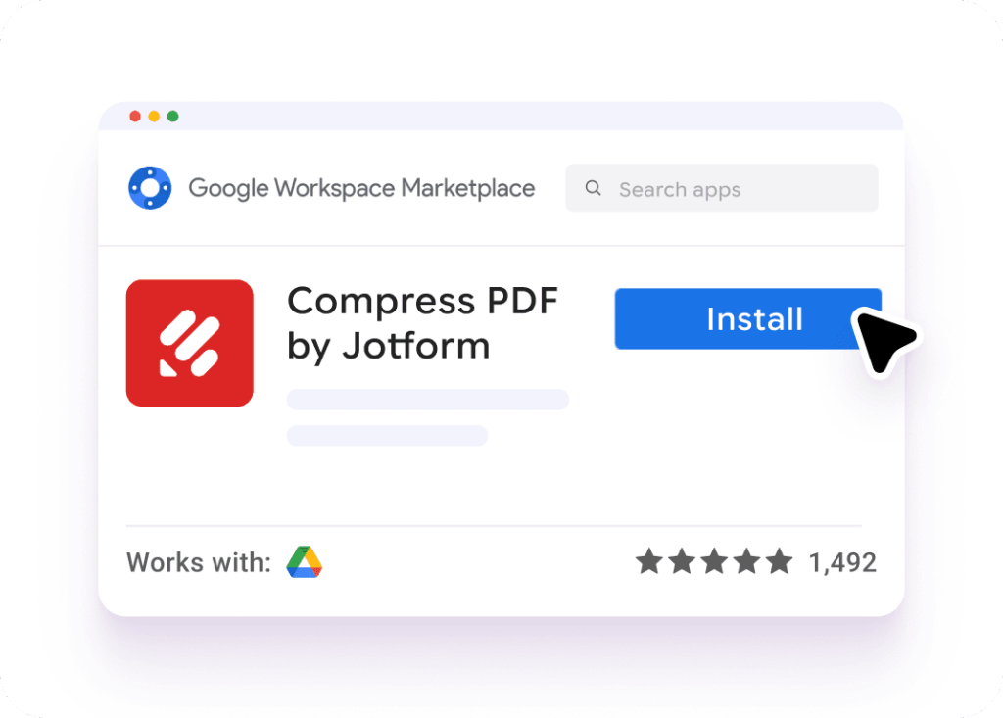Click the Google Workspace Marketplace logo icon
1003x718 pixels.
coord(150,188)
